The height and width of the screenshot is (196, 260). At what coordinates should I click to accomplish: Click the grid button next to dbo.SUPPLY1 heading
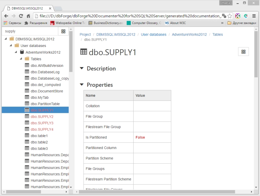pyautogui.click(x=243, y=52)
